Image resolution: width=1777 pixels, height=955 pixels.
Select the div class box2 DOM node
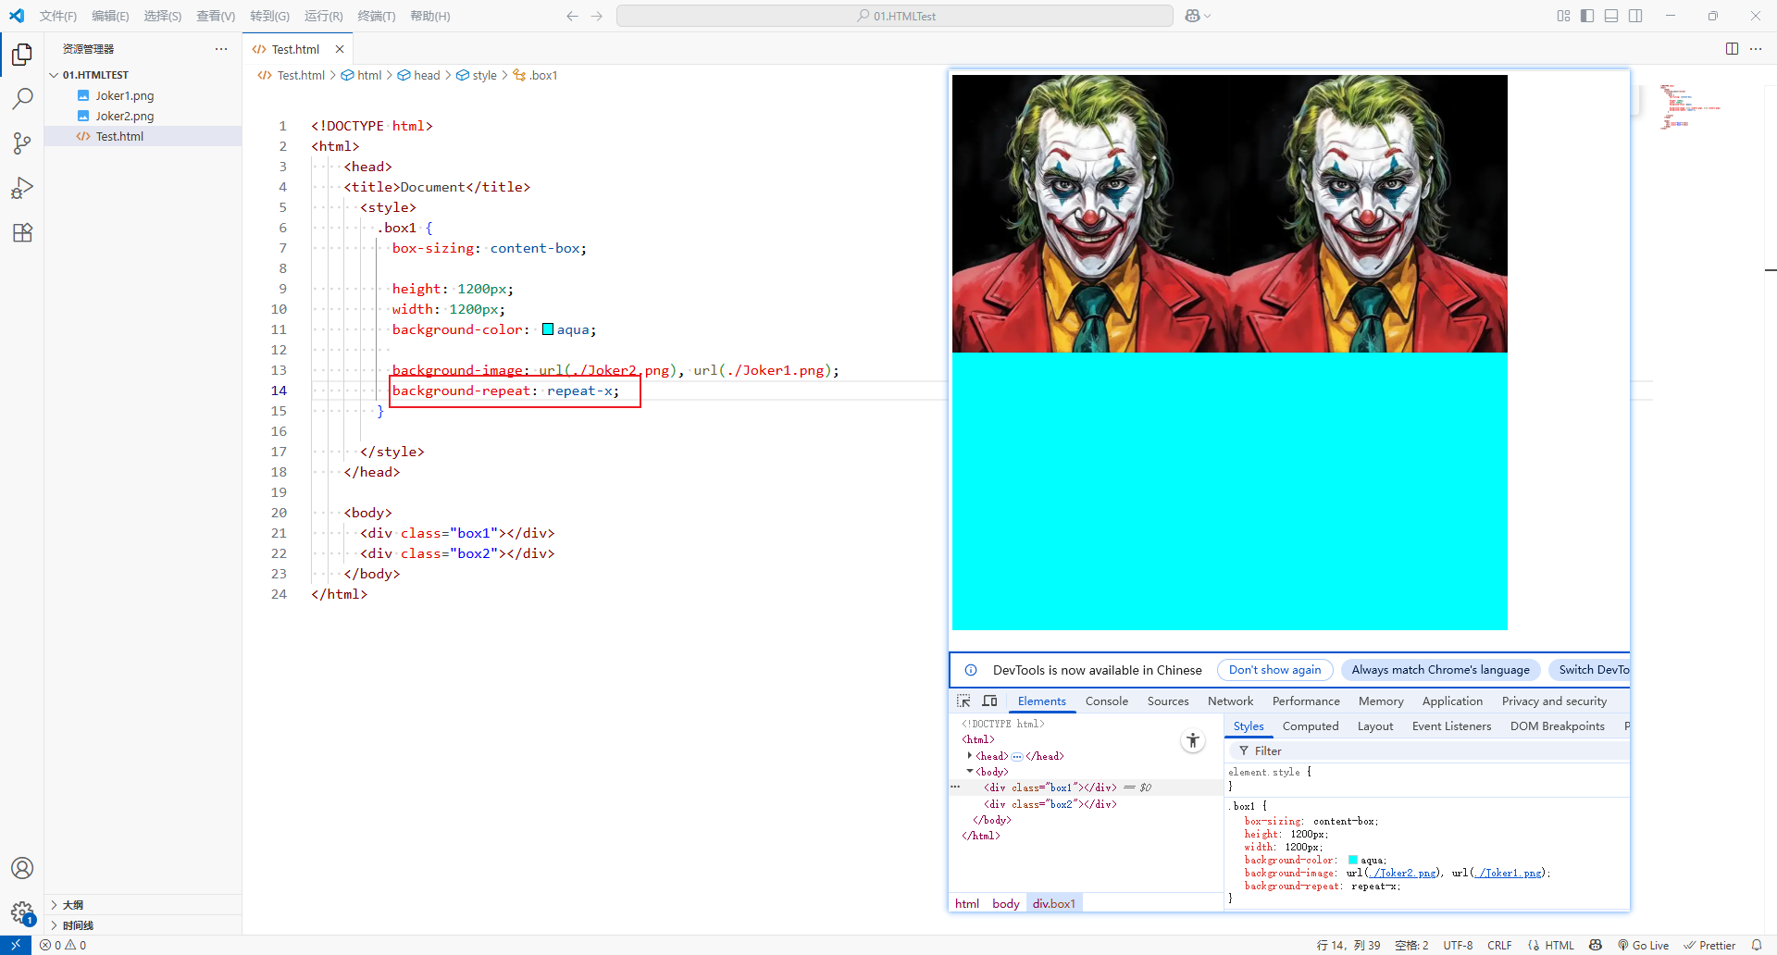[1050, 804]
